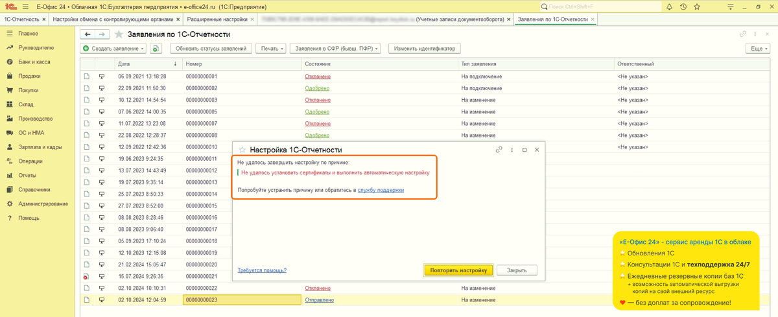
Task: Click the Состояние column header
Action: [379, 64]
